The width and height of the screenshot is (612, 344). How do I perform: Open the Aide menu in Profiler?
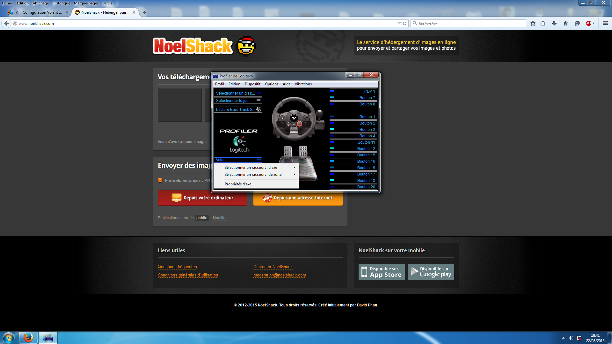point(287,84)
